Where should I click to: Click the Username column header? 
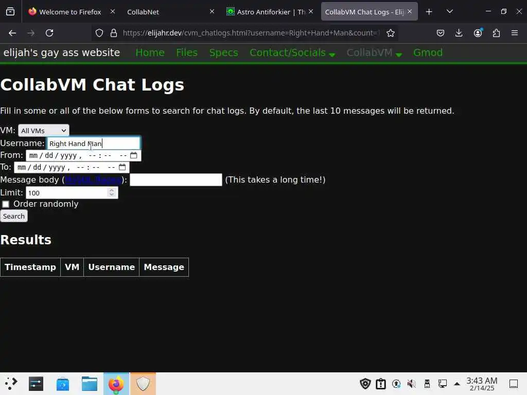[x=111, y=267]
